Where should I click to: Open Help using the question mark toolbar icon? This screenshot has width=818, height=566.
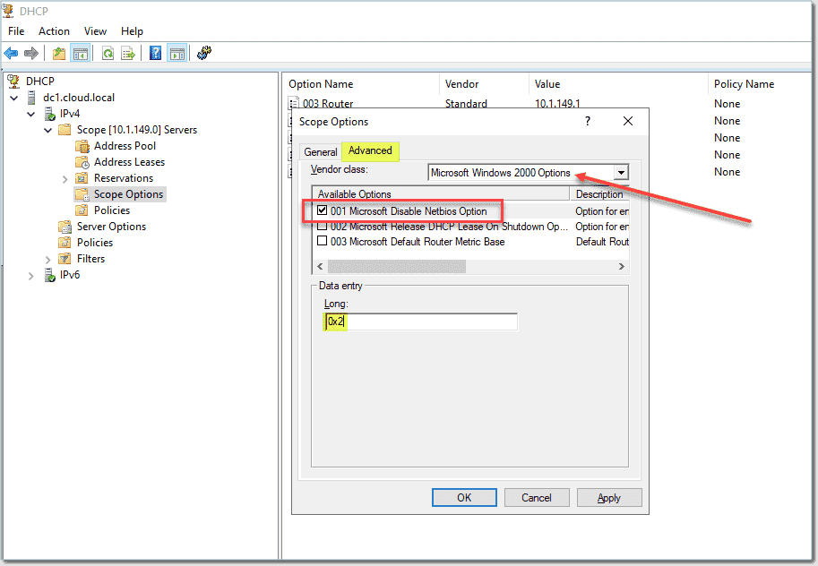click(154, 52)
